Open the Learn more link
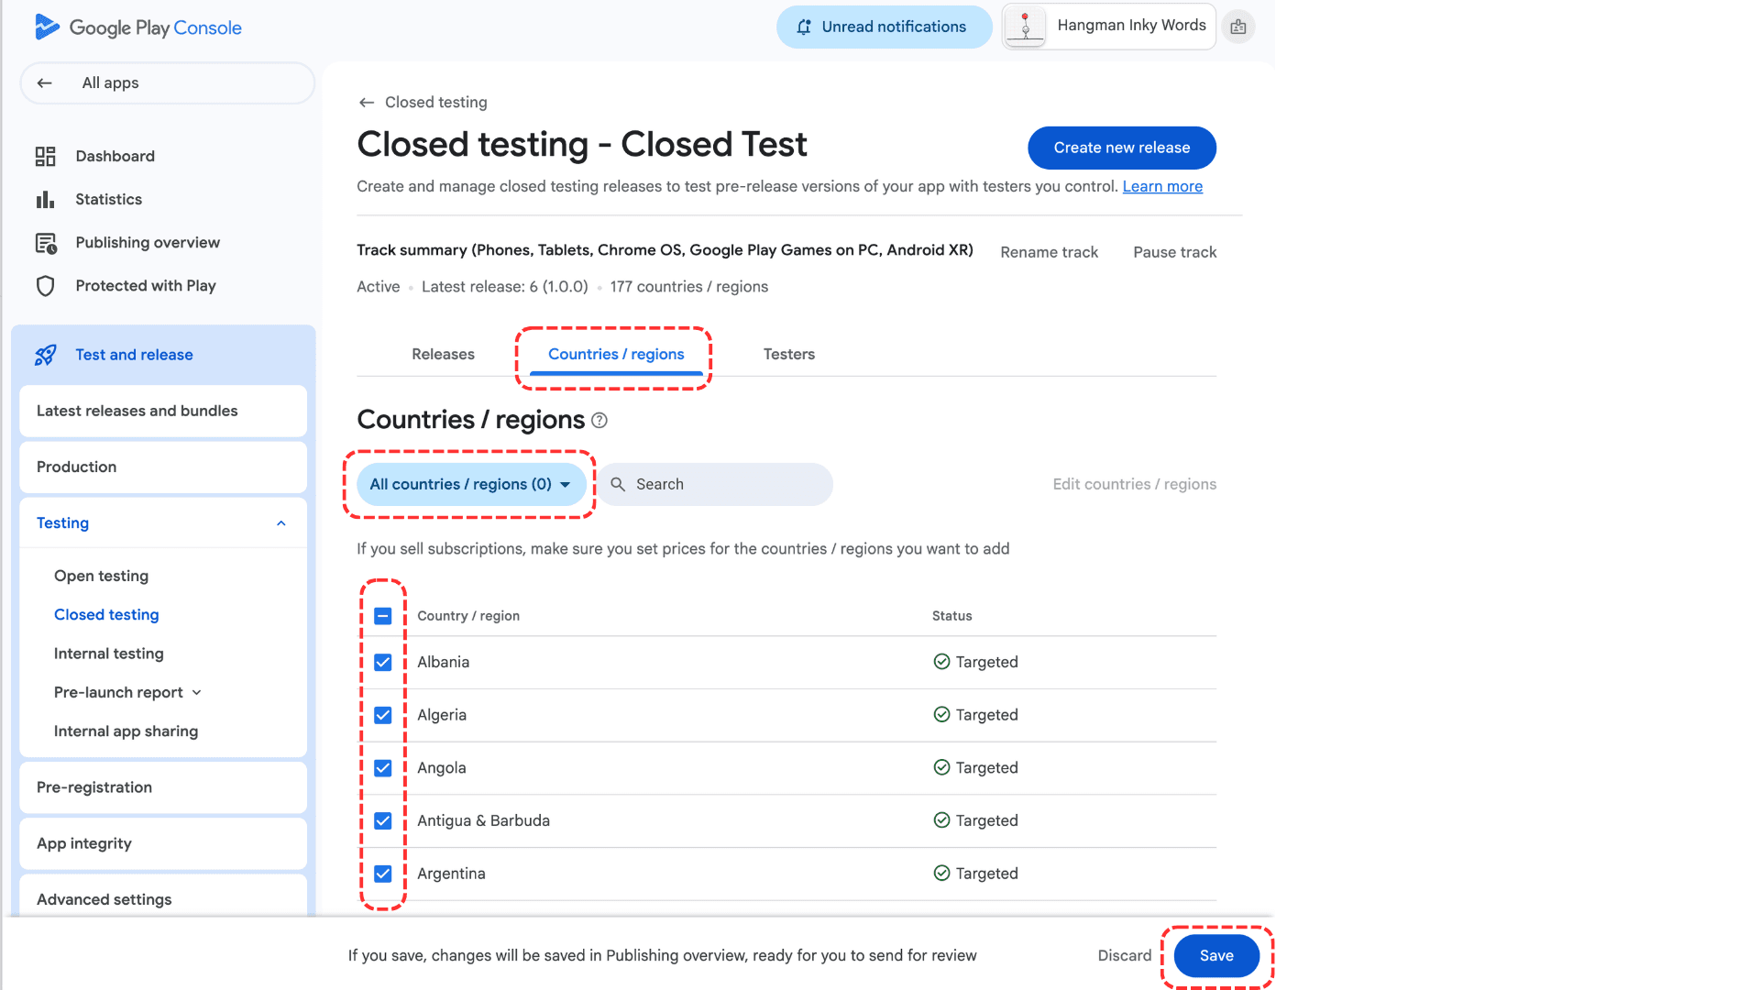 [1162, 186]
